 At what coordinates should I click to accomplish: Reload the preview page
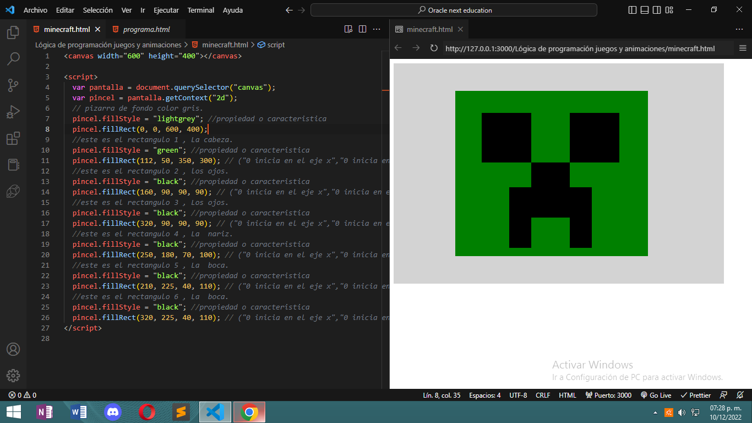tap(434, 48)
